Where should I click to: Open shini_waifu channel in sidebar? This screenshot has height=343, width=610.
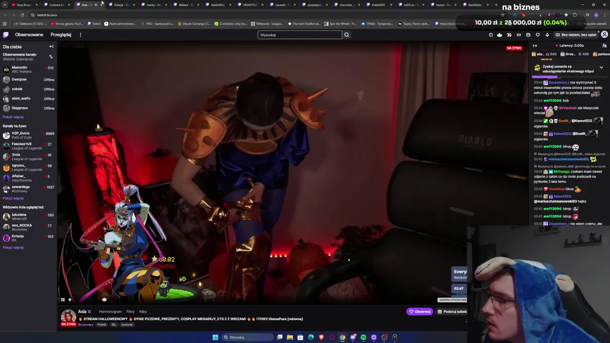[29, 99]
